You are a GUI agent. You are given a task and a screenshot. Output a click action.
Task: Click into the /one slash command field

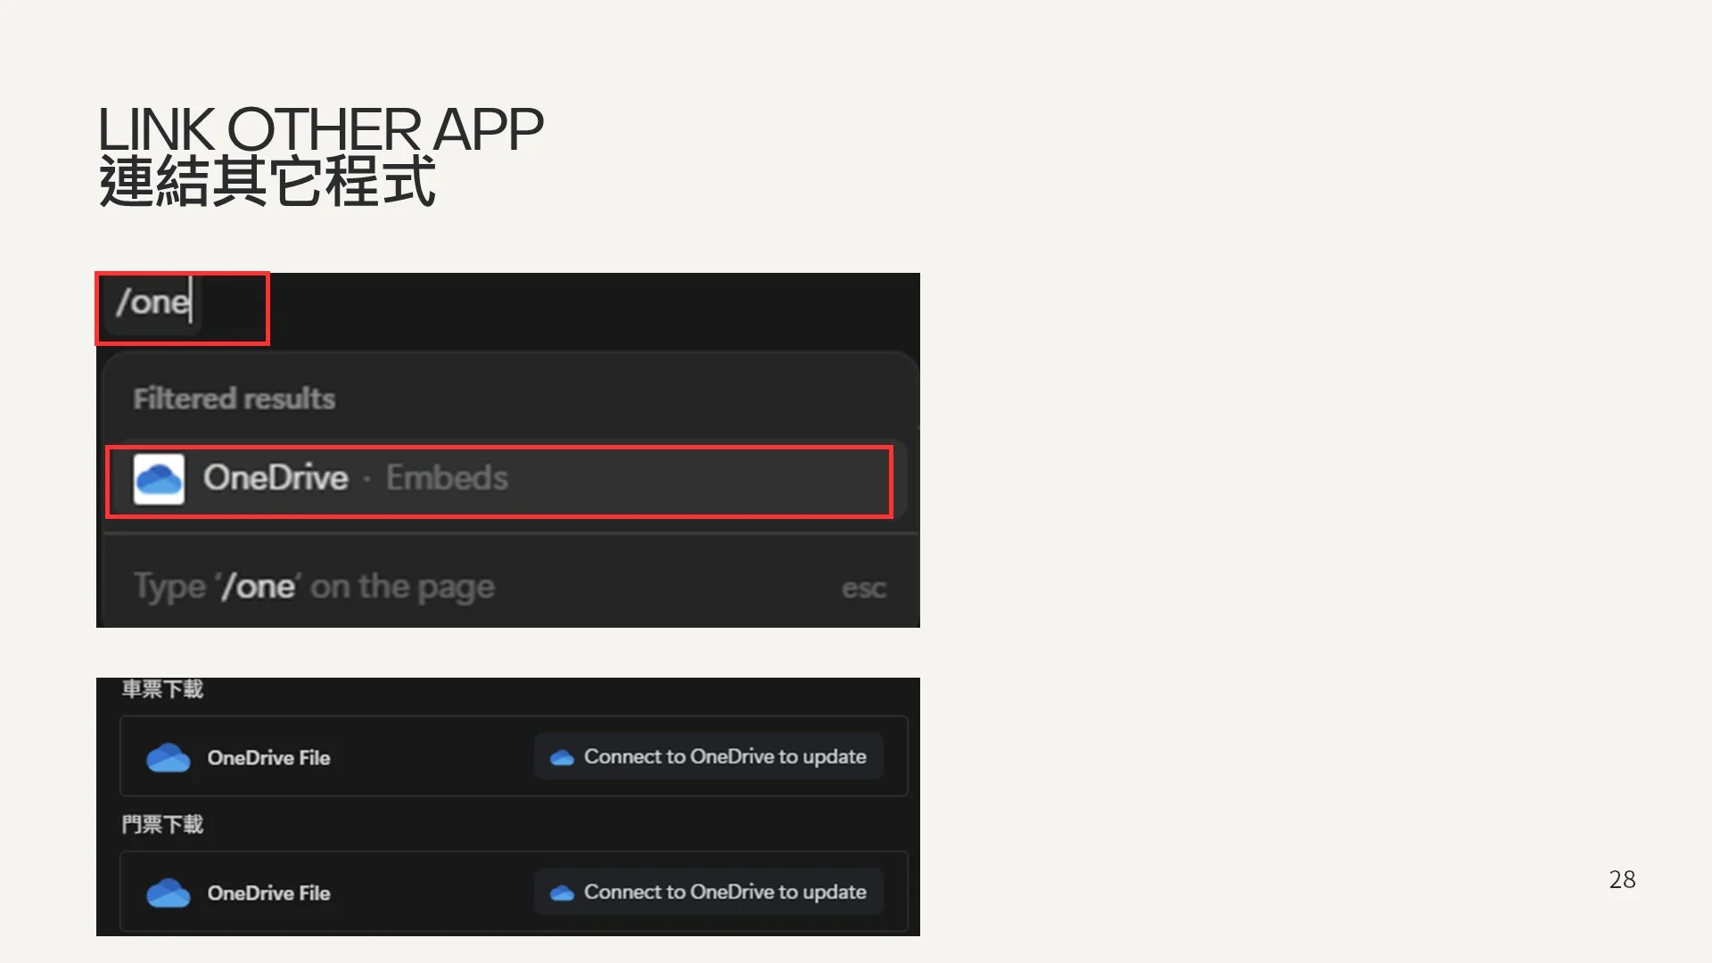pyautogui.click(x=153, y=303)
